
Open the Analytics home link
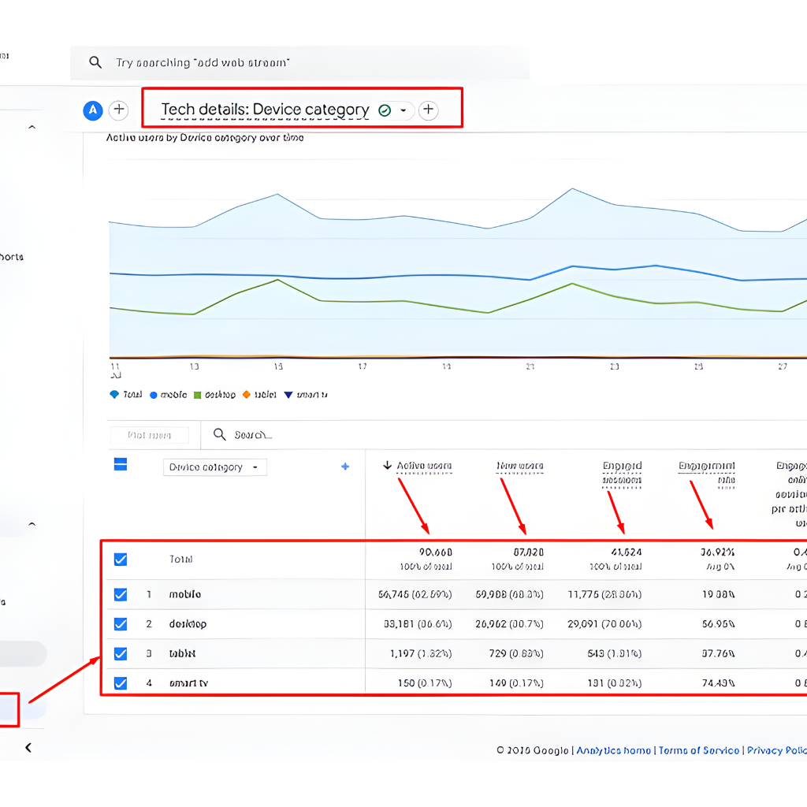click(x=613, y=750)
